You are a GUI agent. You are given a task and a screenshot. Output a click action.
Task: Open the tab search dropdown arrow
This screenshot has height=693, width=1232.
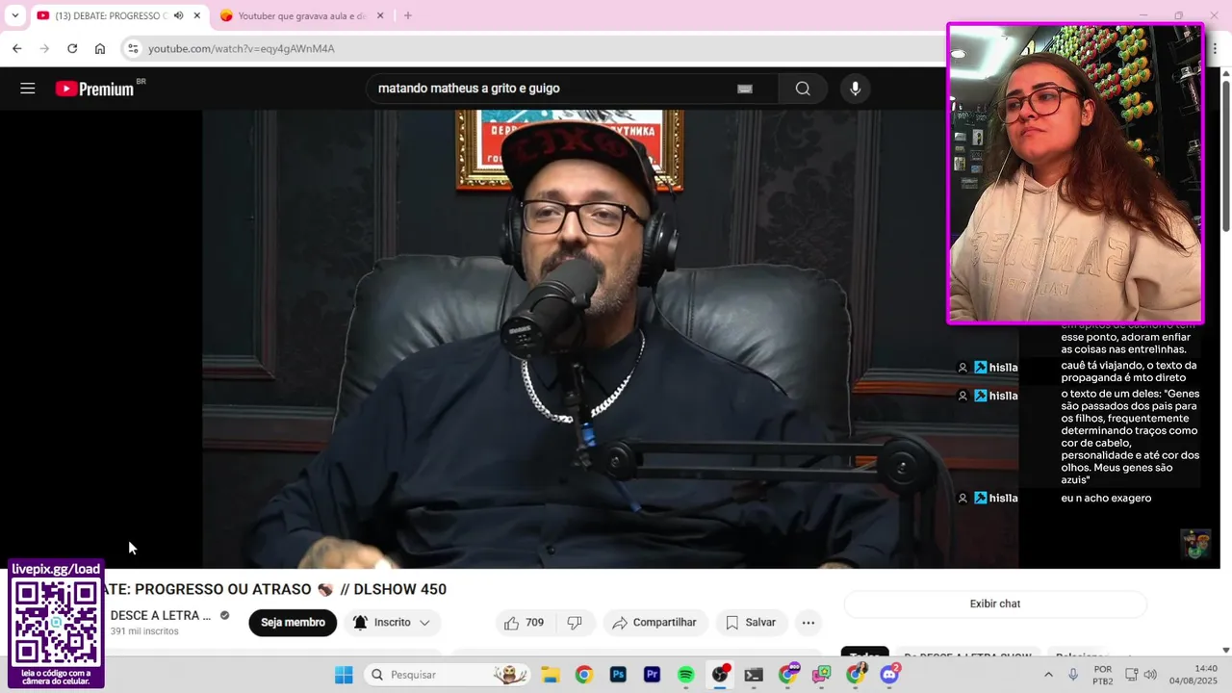pyautogui.click(x=14, y=15)
